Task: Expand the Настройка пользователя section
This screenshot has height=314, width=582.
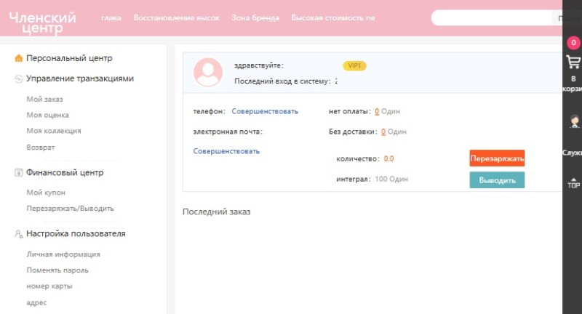Action: (x=75, y=234)
